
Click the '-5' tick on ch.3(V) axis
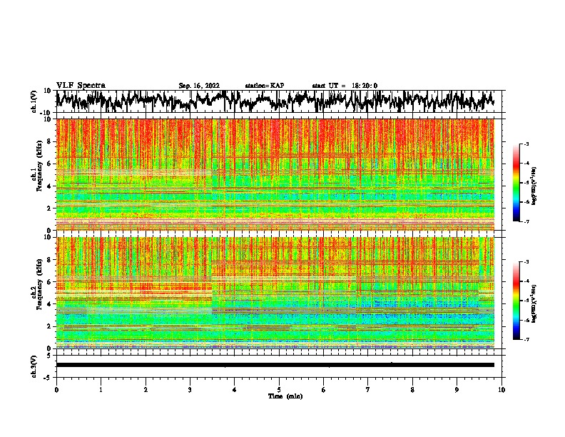click(x=48, y=378)
